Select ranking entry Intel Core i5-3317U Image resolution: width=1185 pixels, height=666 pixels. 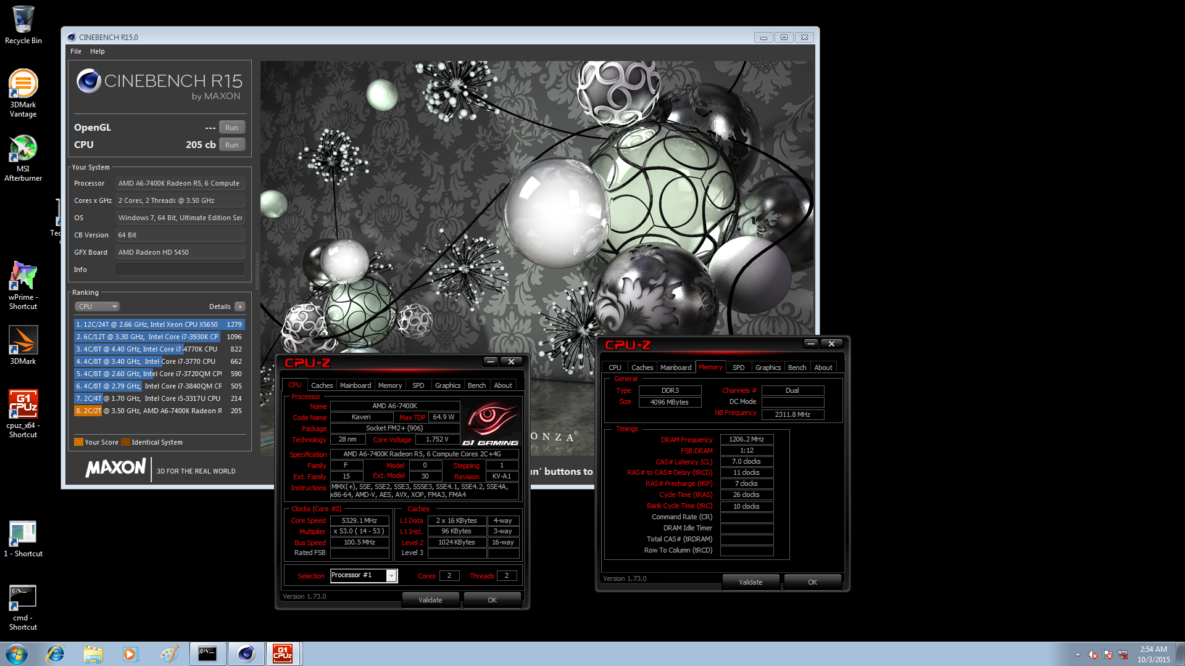click(159, 398)
